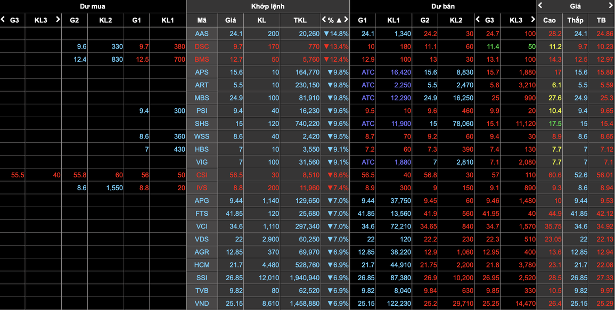Click sell volume 78,060 in SHS row
615x310 pixels.
(x=463, y=124)
